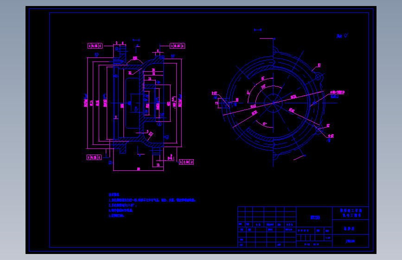Click the upper-left tolerance frame of the section view

[95, 46]
